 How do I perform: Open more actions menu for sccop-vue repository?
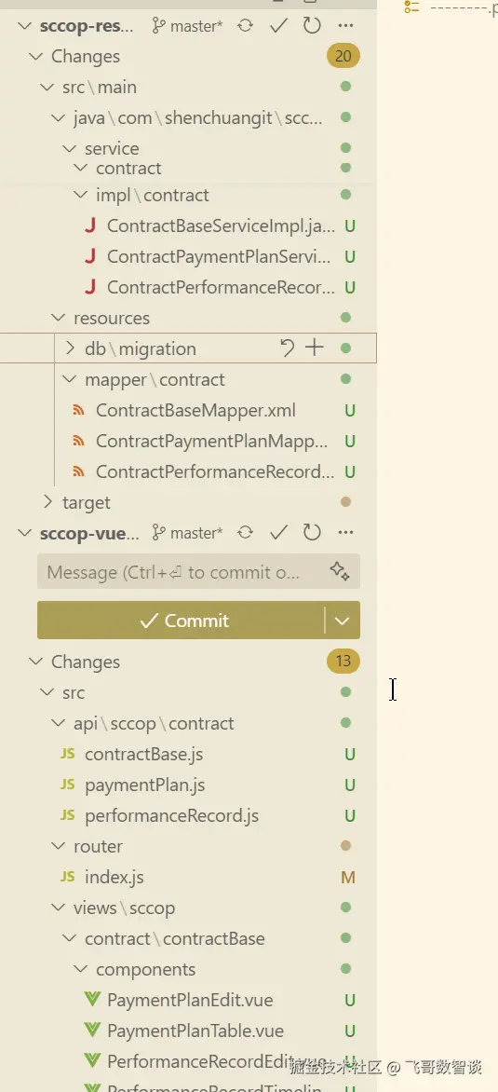(345, 534)
